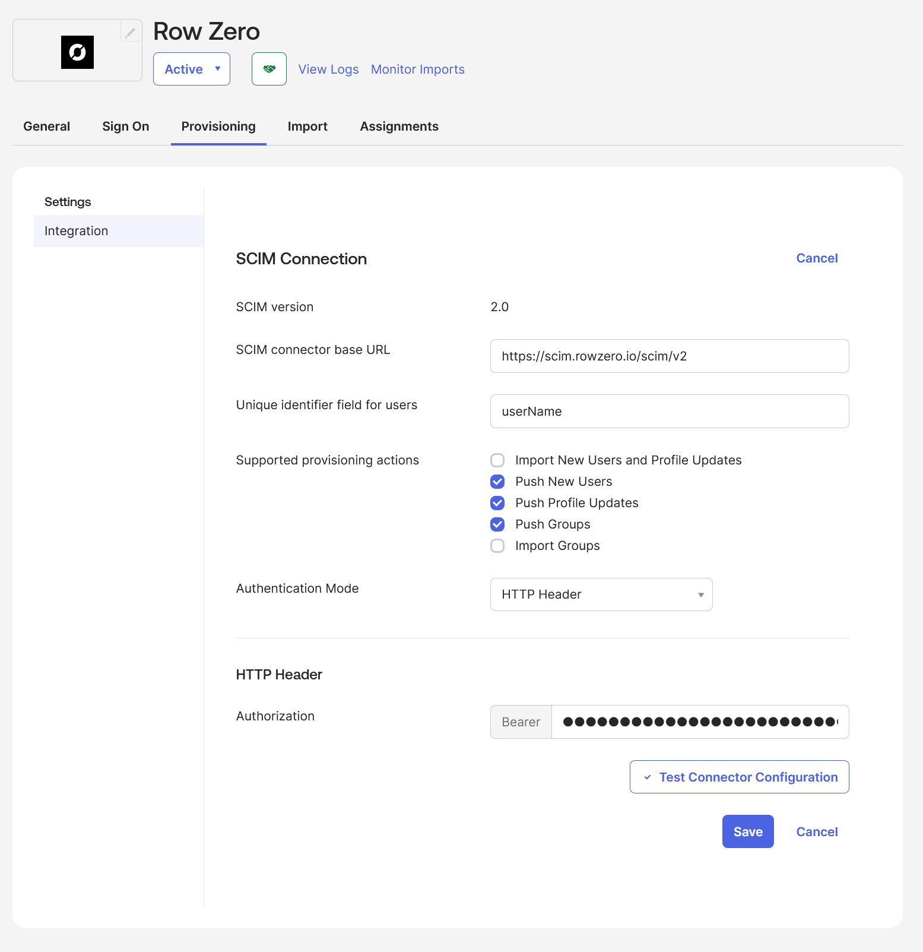Screen dimensions: 923x952
Task: Click the SCIM connector base URL field
Action: pos(669,356)
